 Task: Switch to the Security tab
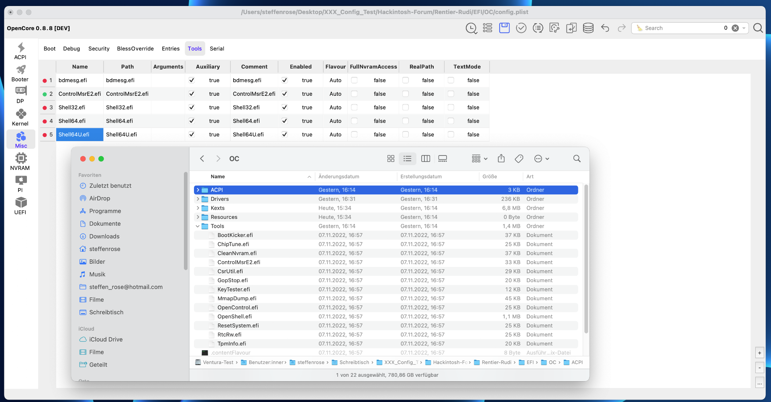click(99, 48)
